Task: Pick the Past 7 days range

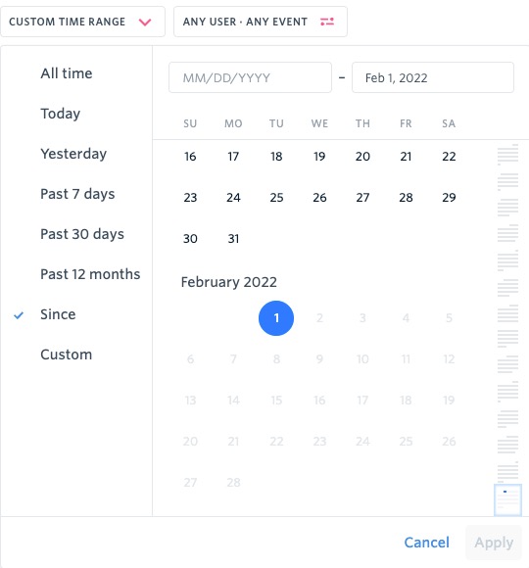Action: coord(77,194)
